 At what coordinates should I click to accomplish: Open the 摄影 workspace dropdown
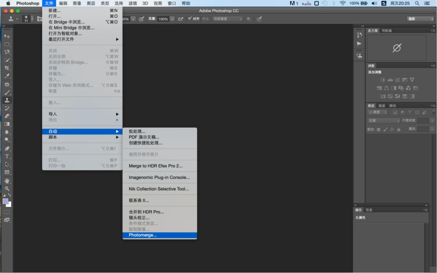click(x=420, y=19)
